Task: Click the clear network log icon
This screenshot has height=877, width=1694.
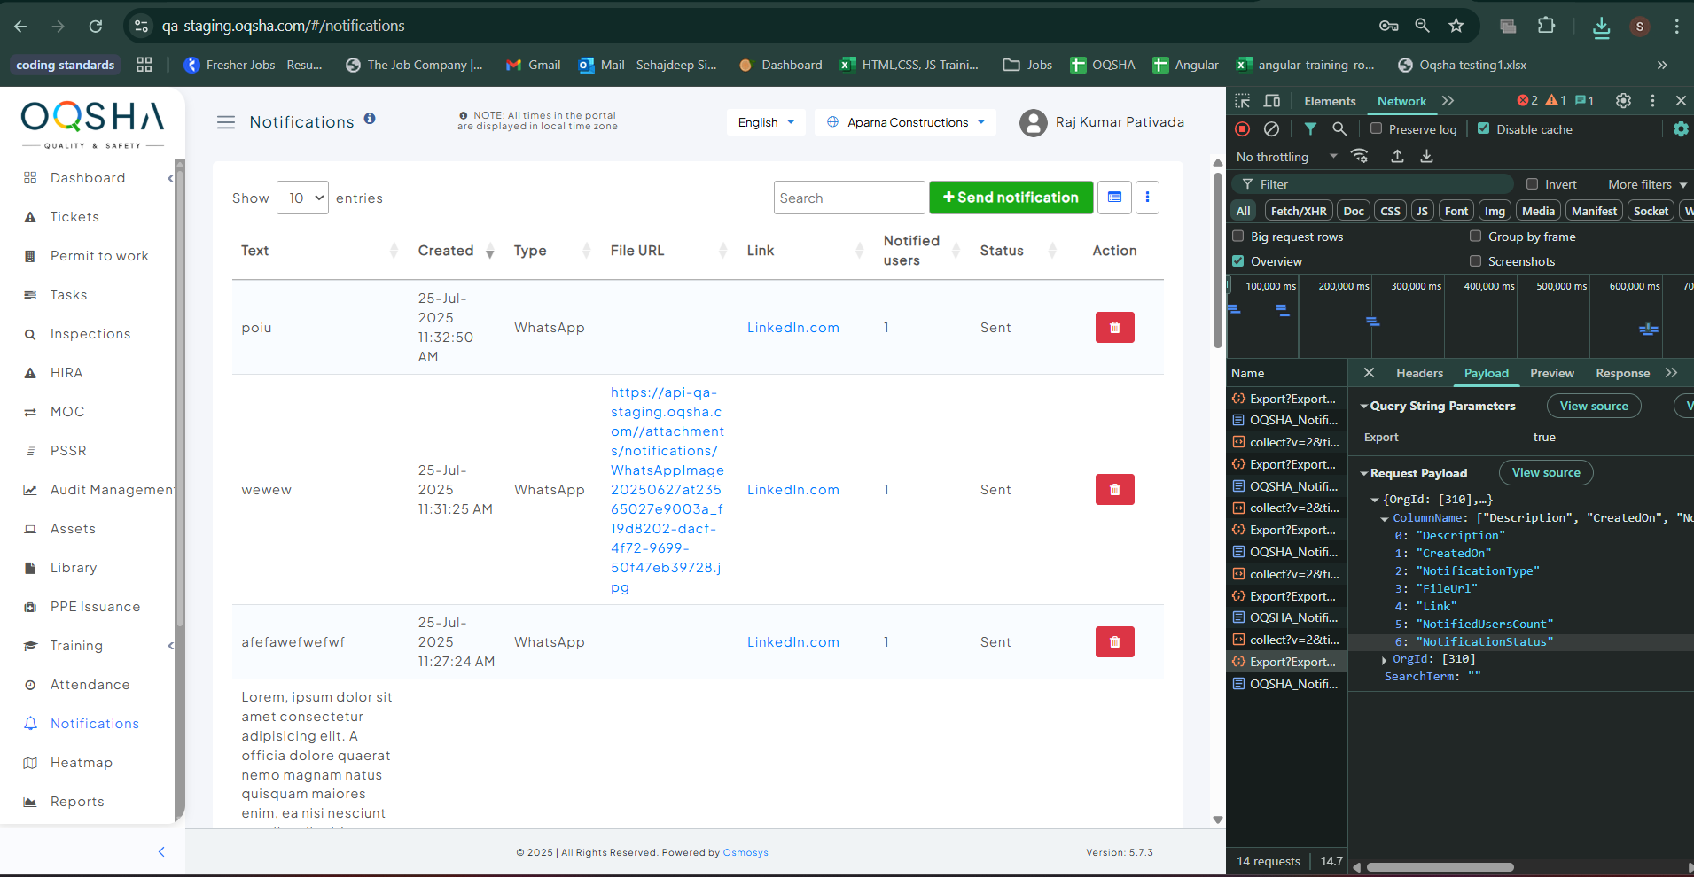Action: [x=1271, y=129]
